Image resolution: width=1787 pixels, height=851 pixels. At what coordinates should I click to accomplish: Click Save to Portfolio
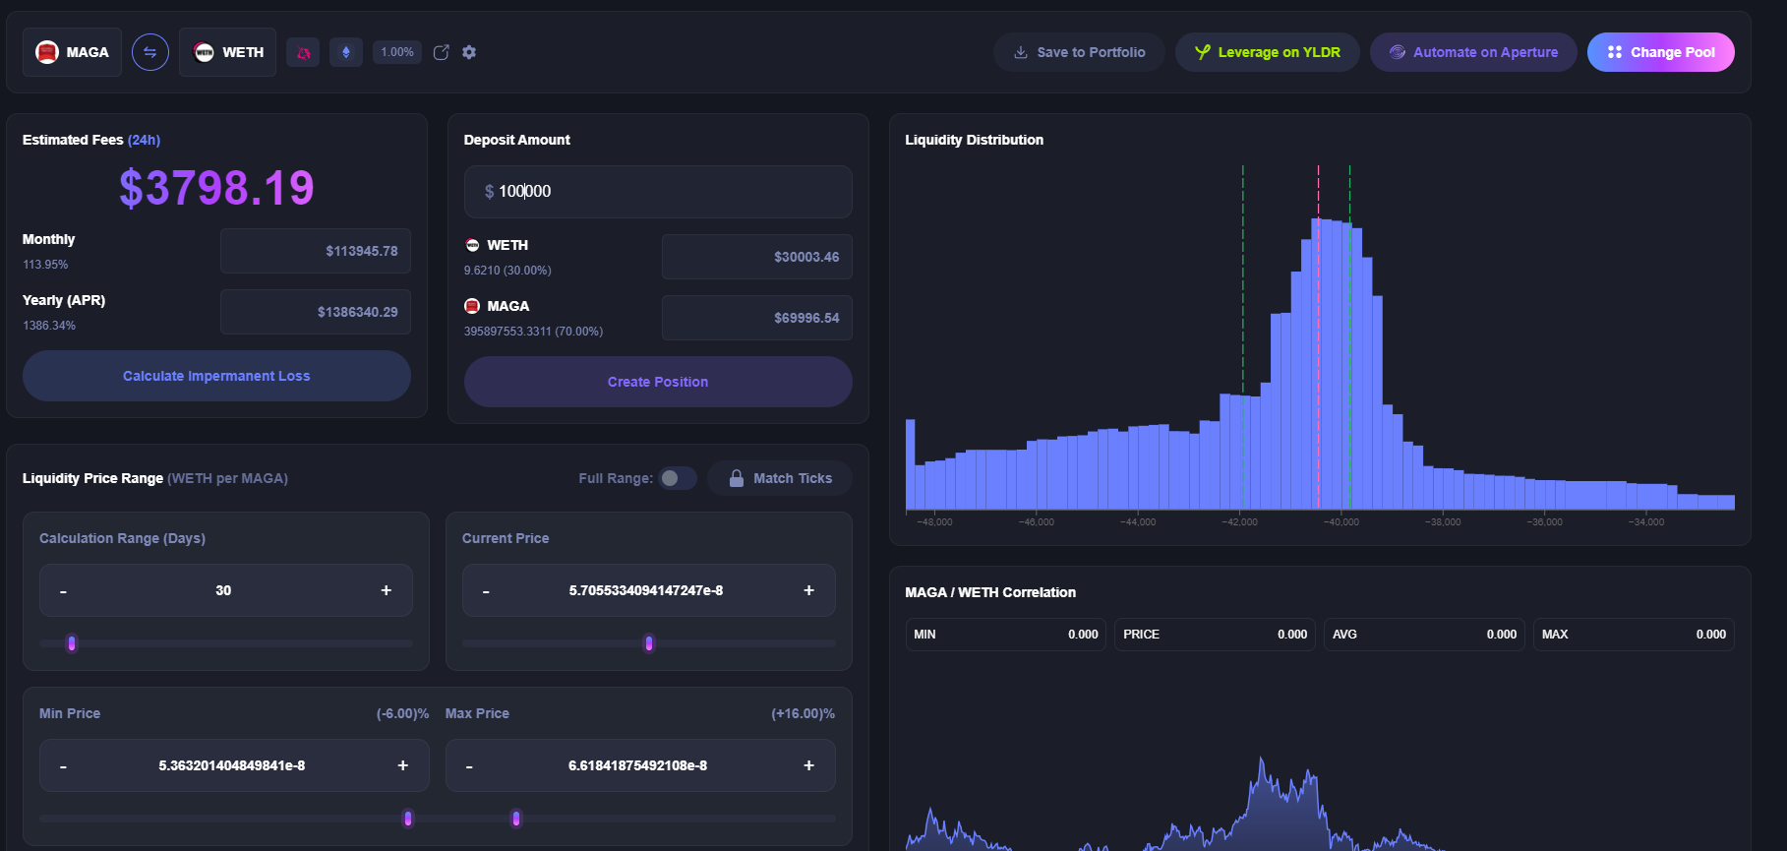pos(1079,52)
